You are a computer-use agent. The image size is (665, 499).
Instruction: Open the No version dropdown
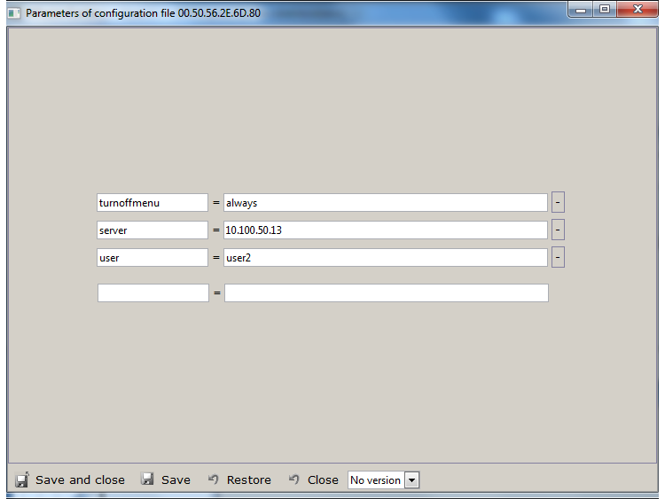coord(411,480)
